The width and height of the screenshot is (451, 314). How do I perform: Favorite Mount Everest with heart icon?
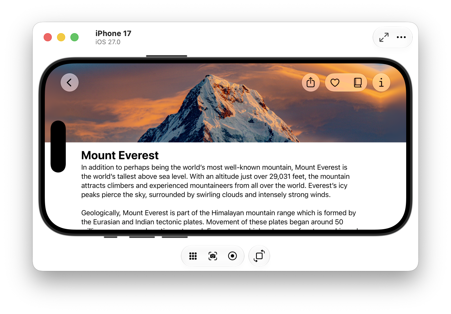click(x=335, y=83)
